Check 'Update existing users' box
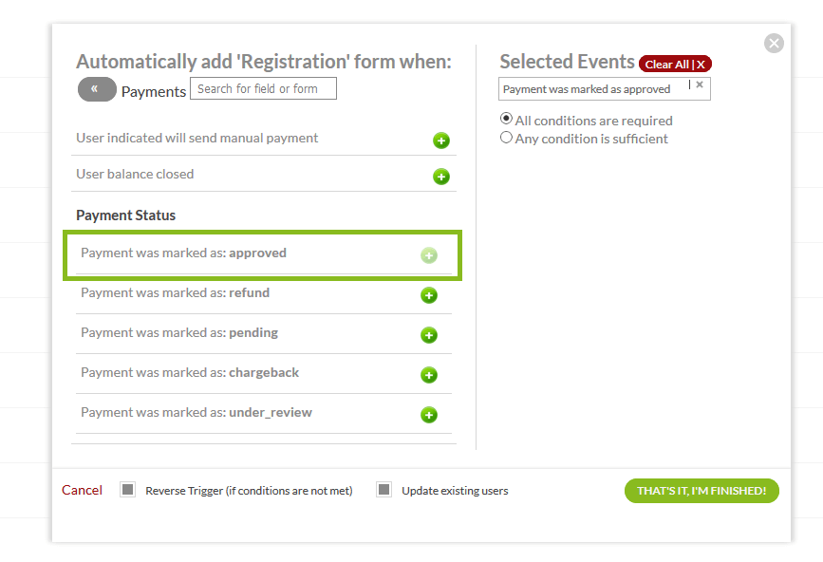This screenshot has width=823, height=562. 383,490
